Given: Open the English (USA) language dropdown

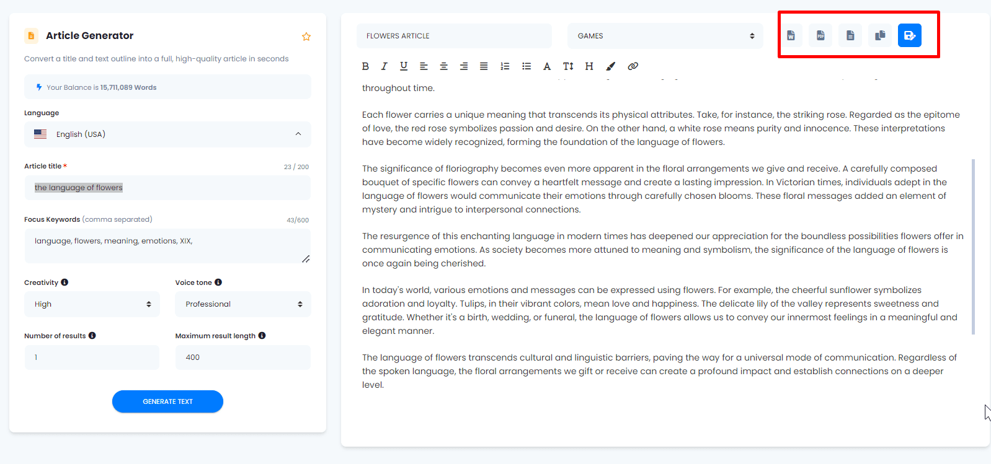Looking at the screenshot, I should 167,134.
